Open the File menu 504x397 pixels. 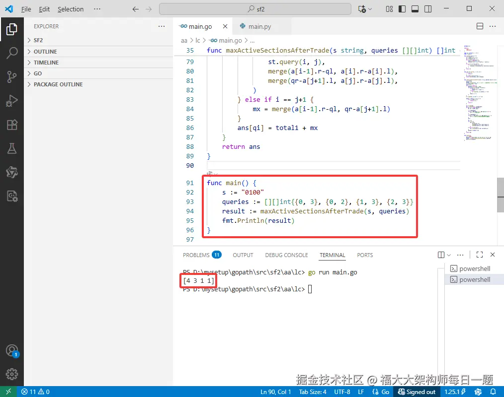[x=26, y=9]
